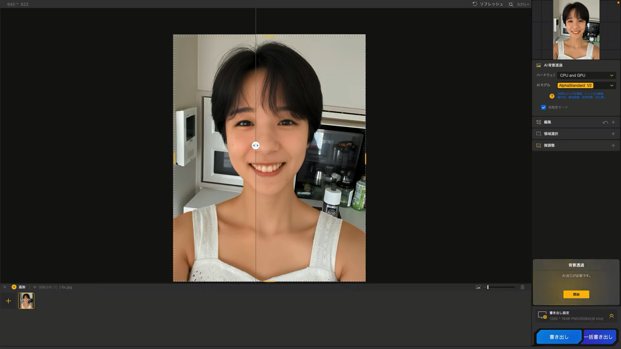
Task: Select the 5x.jpg thumbnail in filmstrip
Action: tap(26, 301)
